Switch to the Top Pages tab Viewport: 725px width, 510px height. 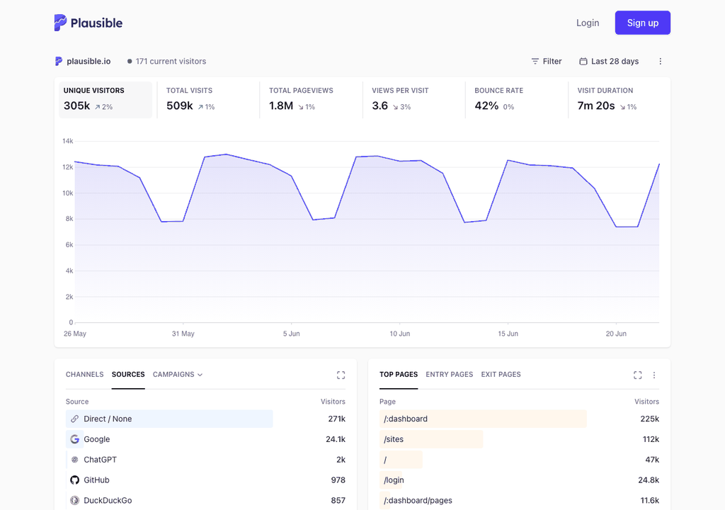point(399,375)
